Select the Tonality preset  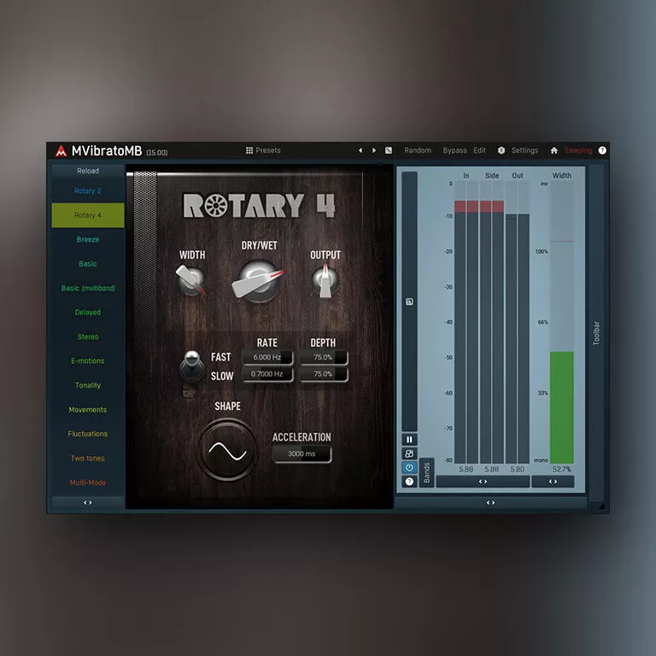click(87, 385)
